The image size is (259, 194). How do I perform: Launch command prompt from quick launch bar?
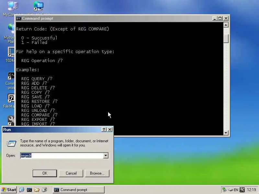(x=29, y=190)
